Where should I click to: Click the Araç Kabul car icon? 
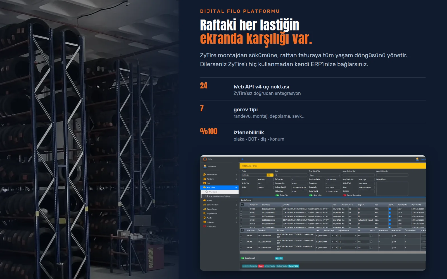[x=205, y=187]
